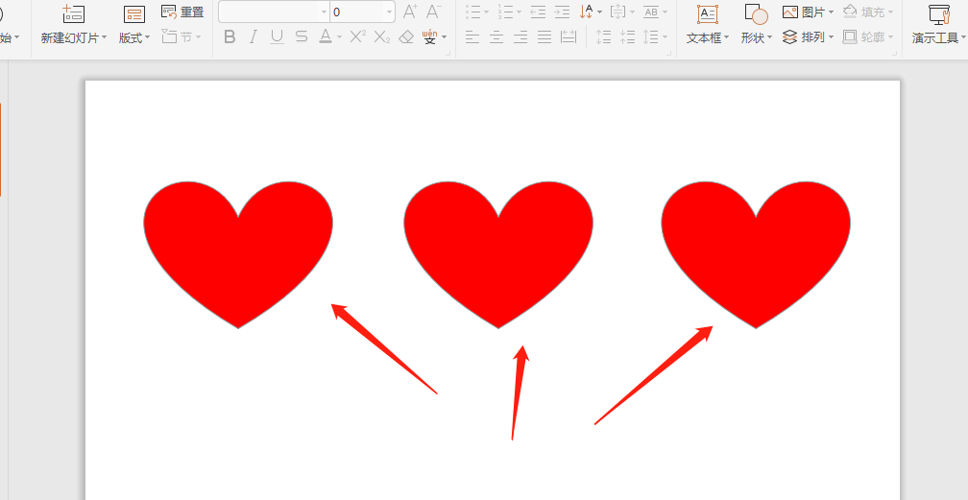Open the font name dropdown arrow
Screen dimensions: 968x500
[325, 12]
